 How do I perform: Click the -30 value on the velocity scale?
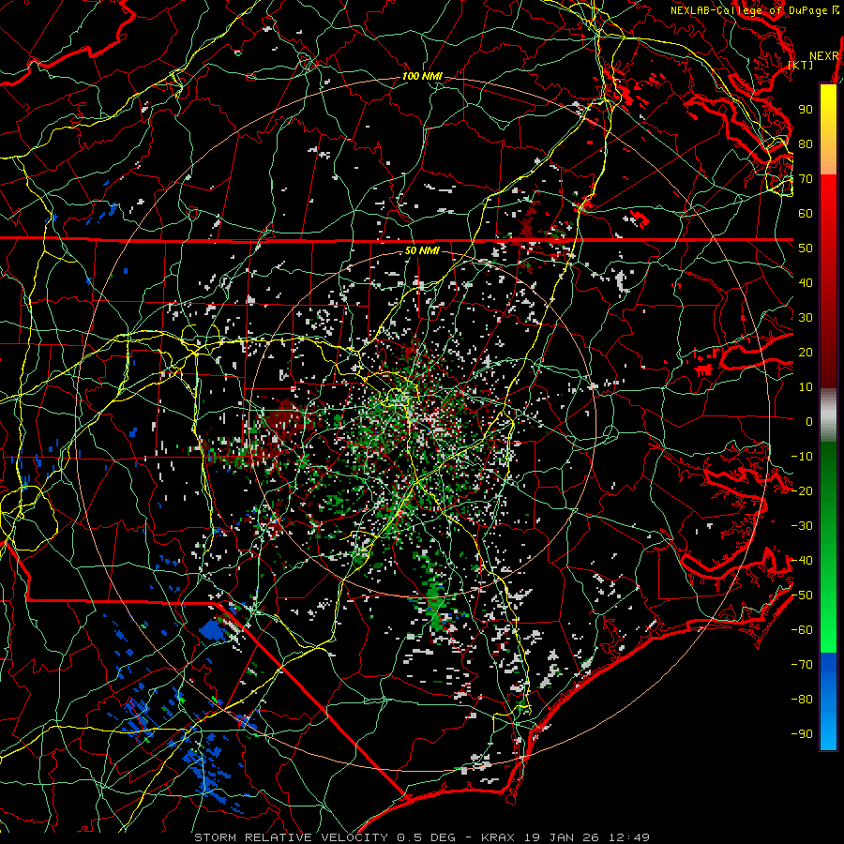click(x=802, y=526)
